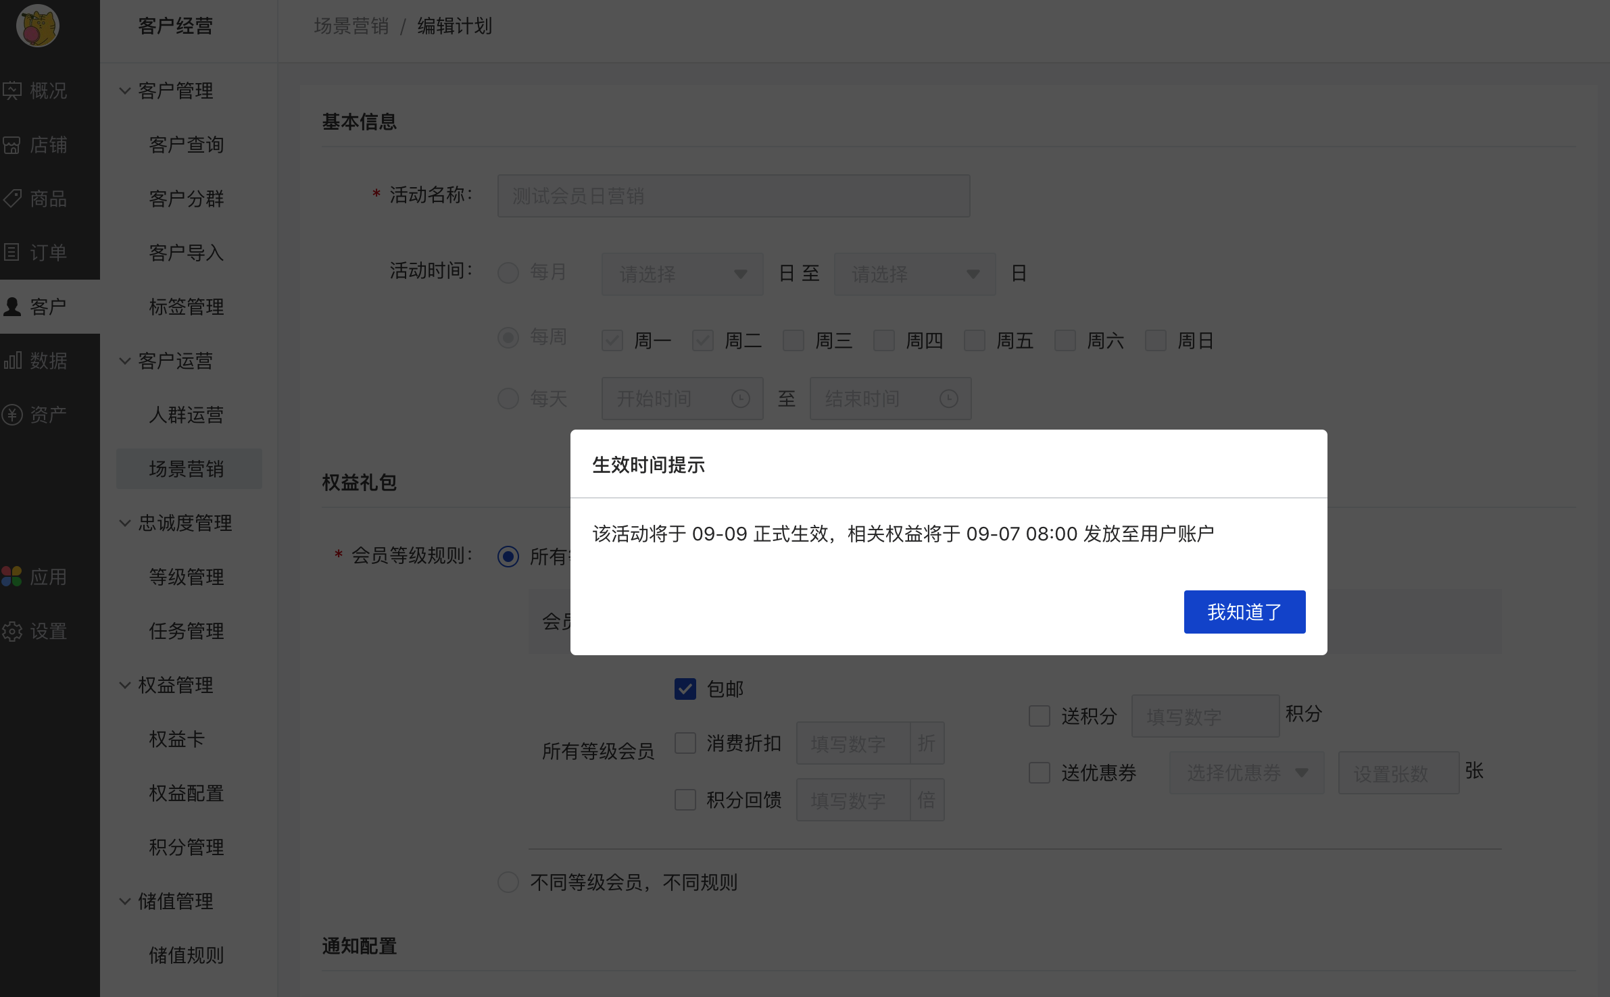Select the 所有 member level radio button
The height and width of the screenshot is (997, 1610).
[508, 557]
